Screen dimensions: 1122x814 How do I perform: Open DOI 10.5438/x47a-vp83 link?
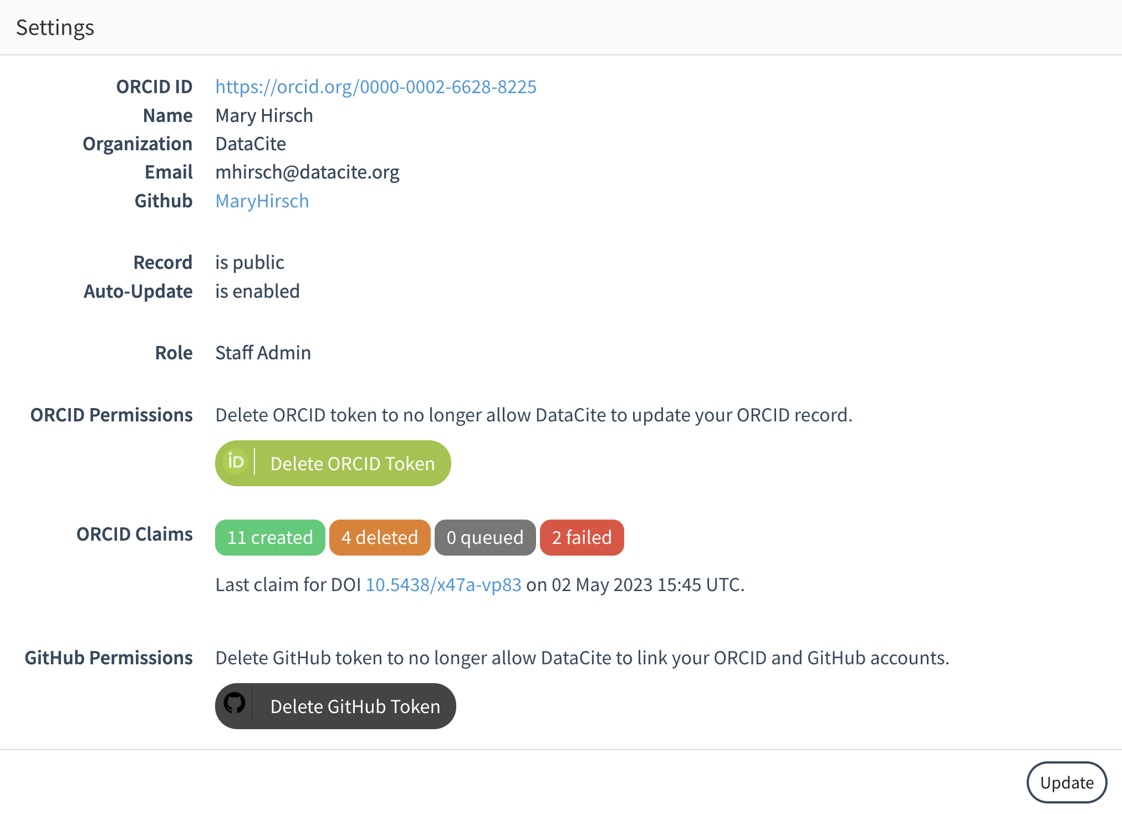443,585
